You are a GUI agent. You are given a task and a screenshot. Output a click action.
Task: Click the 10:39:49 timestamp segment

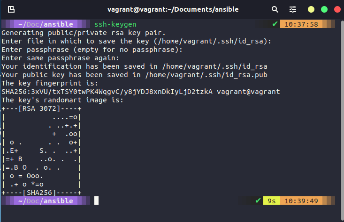(301, 201)
